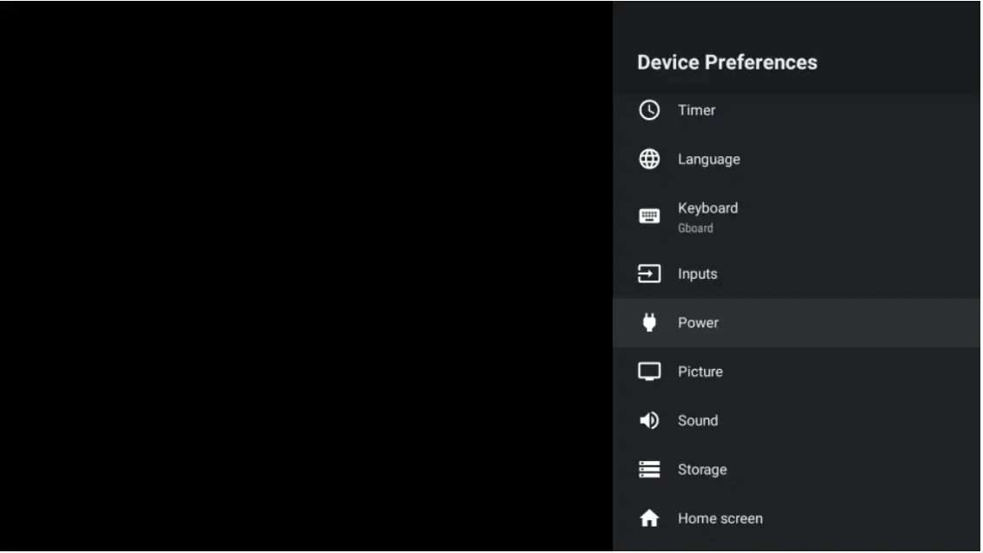This screenshot has width=983, height=553.
Task: Click the Device Preferences heading
Action: (x=727, y=62)
